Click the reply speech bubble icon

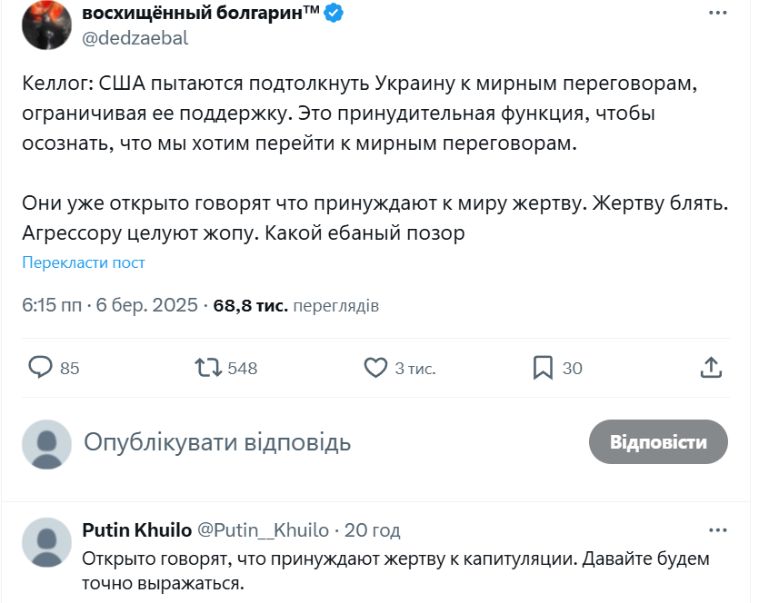point(41,367)
